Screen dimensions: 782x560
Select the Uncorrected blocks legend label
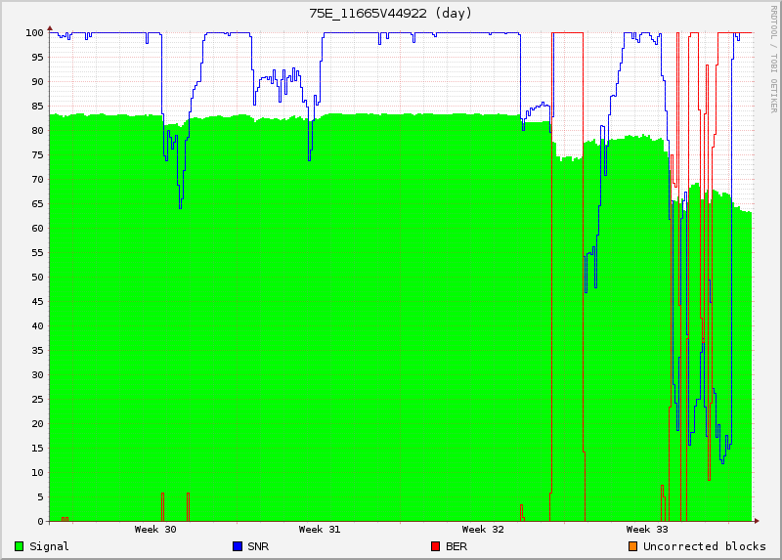(704, 546)
